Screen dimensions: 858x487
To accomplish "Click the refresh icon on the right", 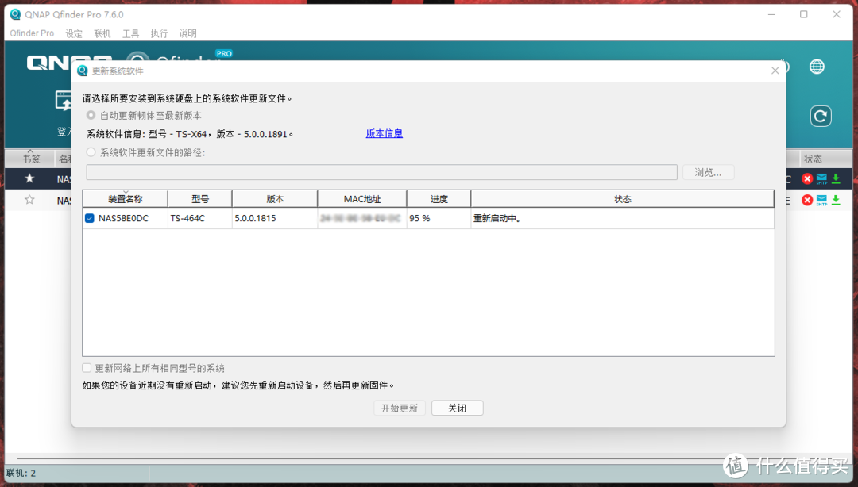I will click(x=820, y=116).
